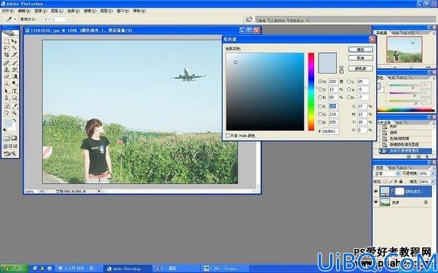The height and width of the screenshot is (273, 438).
Task: Select the Rectangular Marquee tool
Action: pos(6,41)
